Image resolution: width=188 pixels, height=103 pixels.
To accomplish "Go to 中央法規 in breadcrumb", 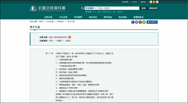I will (x=50, y=22).
